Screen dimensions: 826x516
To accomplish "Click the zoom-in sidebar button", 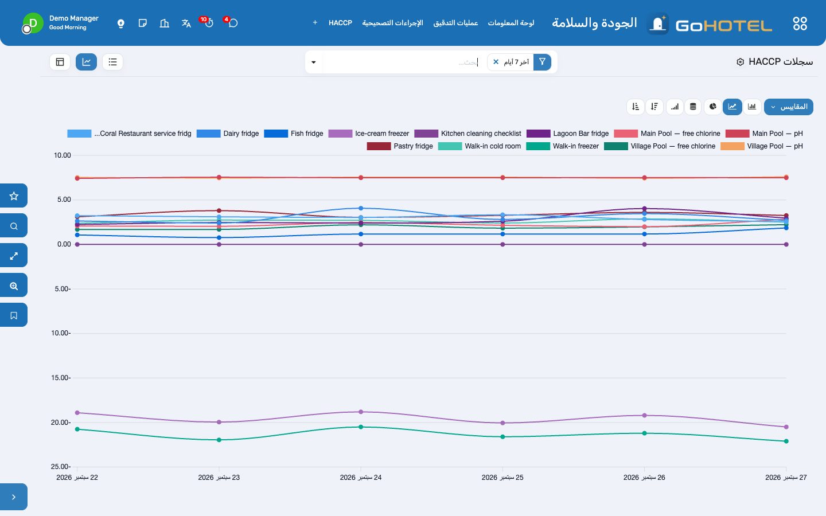I will (14, 286).
